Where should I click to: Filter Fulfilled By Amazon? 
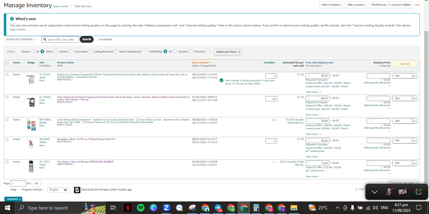[175, 51]
